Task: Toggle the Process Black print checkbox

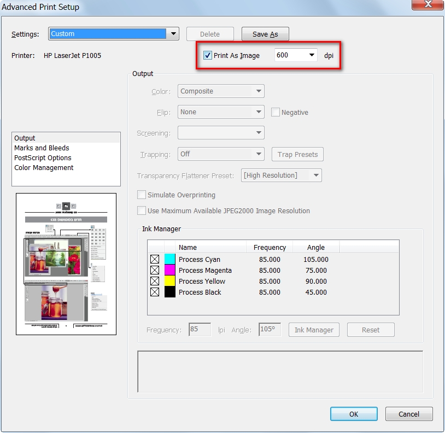Action: click(x=155, y=292)
